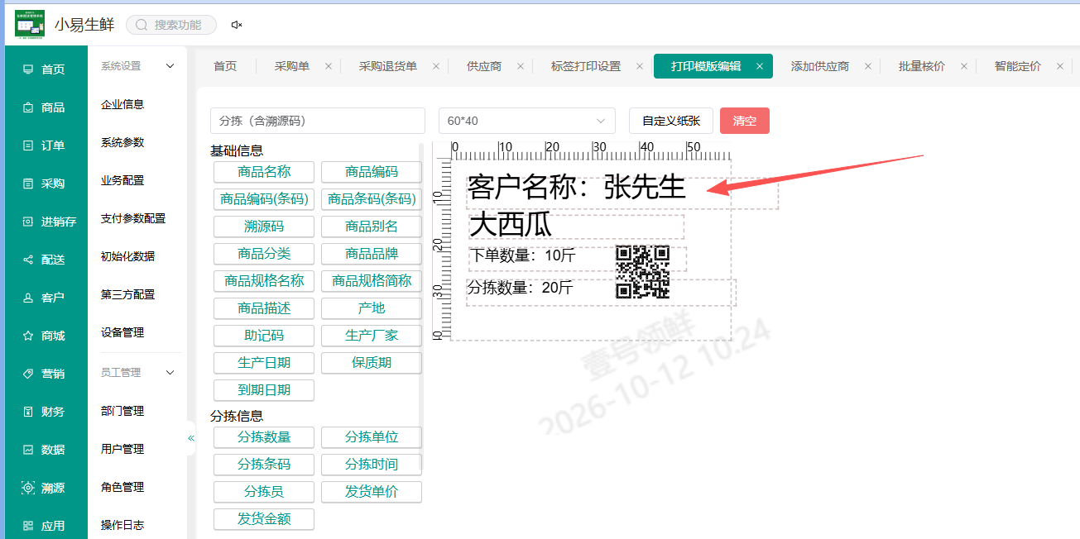
Task: Click the 搜索功能 search box
Action: (x=171, y=25)
